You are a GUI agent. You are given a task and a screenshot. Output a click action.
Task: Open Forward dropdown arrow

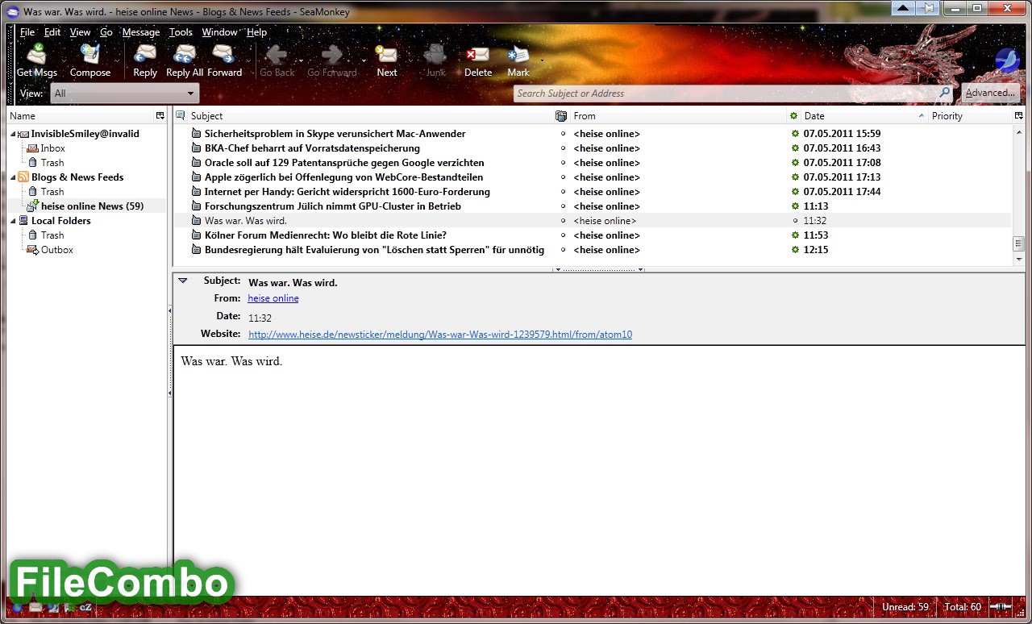point(248,60)
